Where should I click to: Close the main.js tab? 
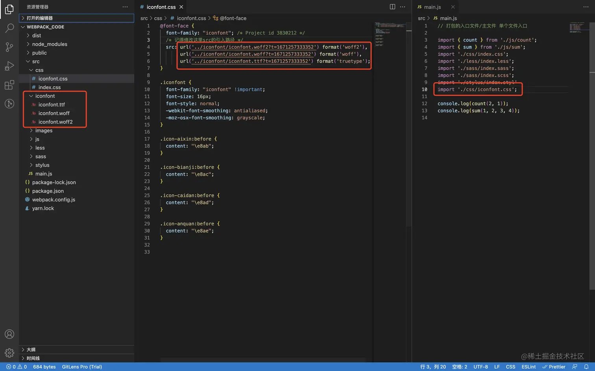453,7
